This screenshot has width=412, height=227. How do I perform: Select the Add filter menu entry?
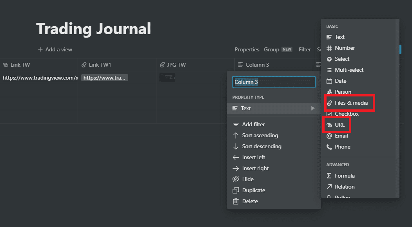pos(274,125)
